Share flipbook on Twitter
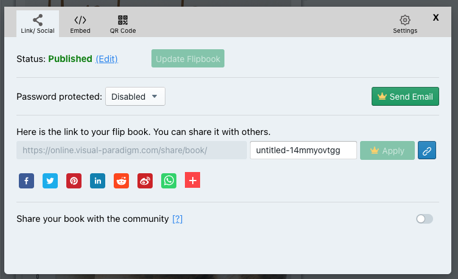Viewport: 458px width, 279px height. tap(50, 181)
